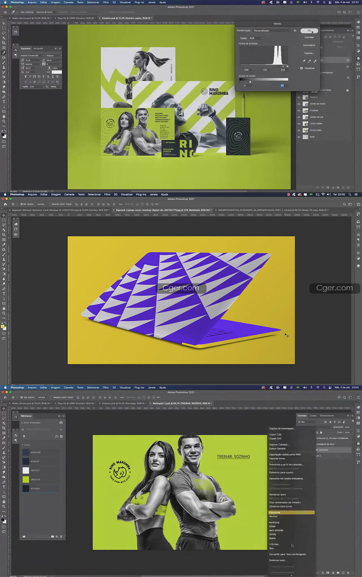Viewport: 362px width, 577px height.
Task: Click Automático in the Níveis dialog
Action: click(309, 45)
